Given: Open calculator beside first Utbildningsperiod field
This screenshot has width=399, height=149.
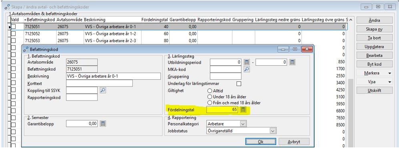Looking at the screenshot, I should [x=247, y=62].
